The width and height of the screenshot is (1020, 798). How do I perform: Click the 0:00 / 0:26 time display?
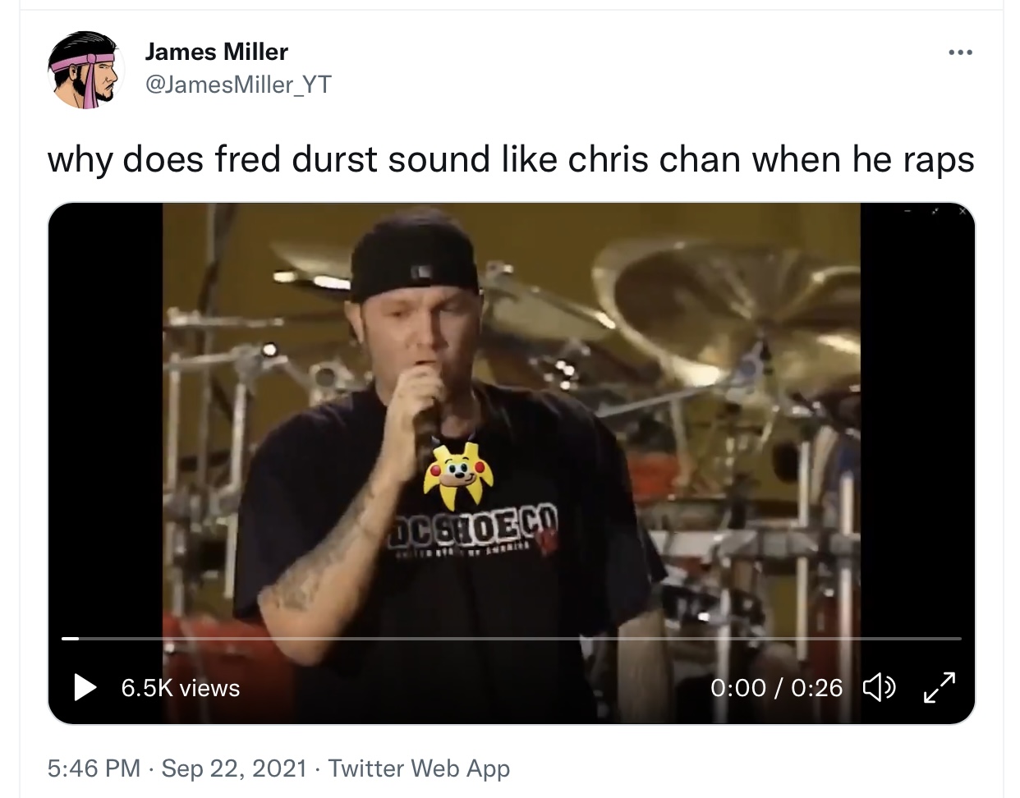click(776, 688)
